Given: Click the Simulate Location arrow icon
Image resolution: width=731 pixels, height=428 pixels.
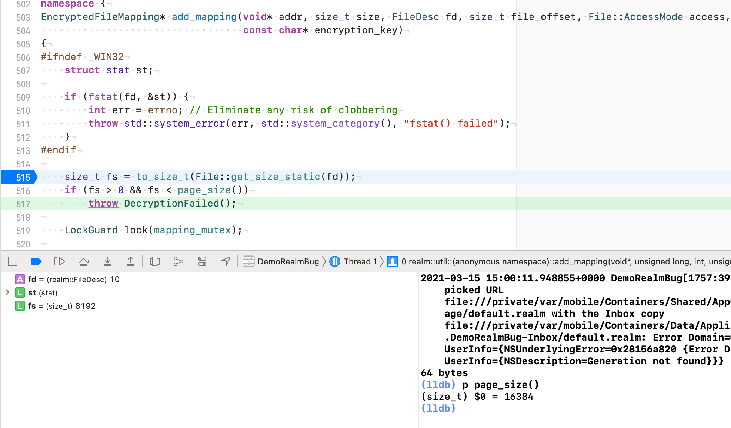Looking at the screenshot, I should click(226, 262).
